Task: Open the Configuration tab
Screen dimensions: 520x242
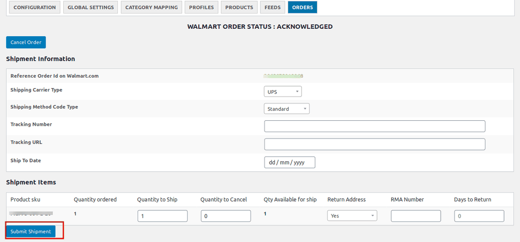Action: tap(35, 7)
